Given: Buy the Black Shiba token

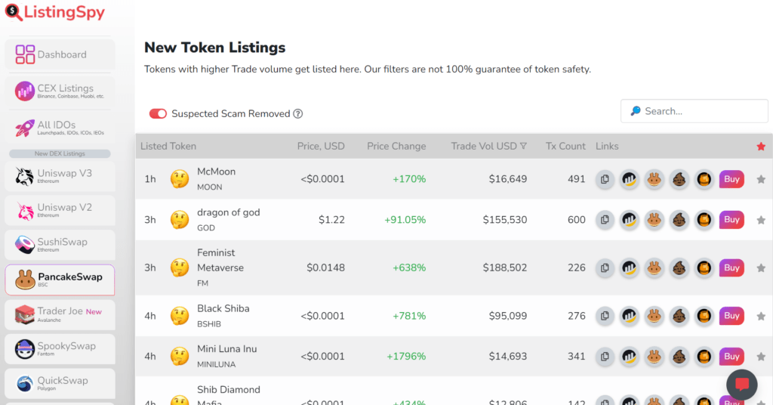Looking at the screenshot, I should pyautogui.click(x=731, y=316).
